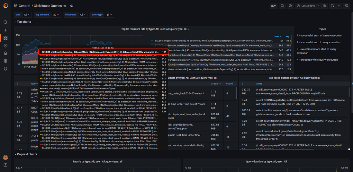Open the Server Admin shield icon

(x=6, y=69)
